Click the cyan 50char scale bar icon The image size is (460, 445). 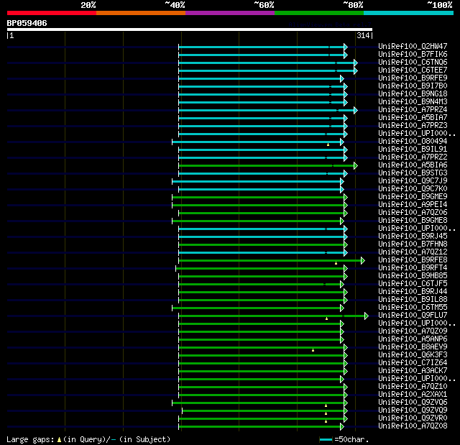[326, 439]
